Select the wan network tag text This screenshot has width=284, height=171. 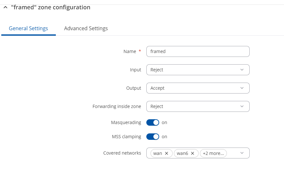(x=158, y=153)
